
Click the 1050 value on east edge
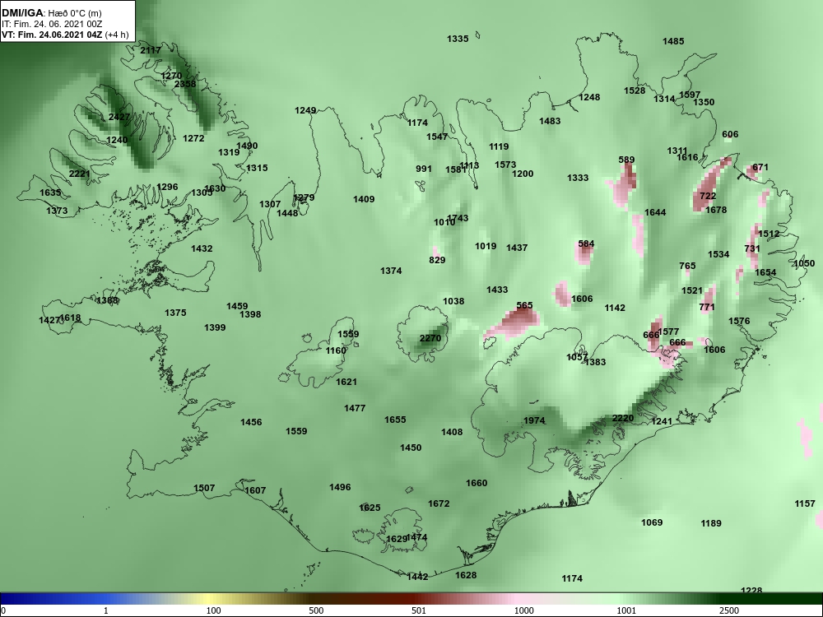point(804,263)
